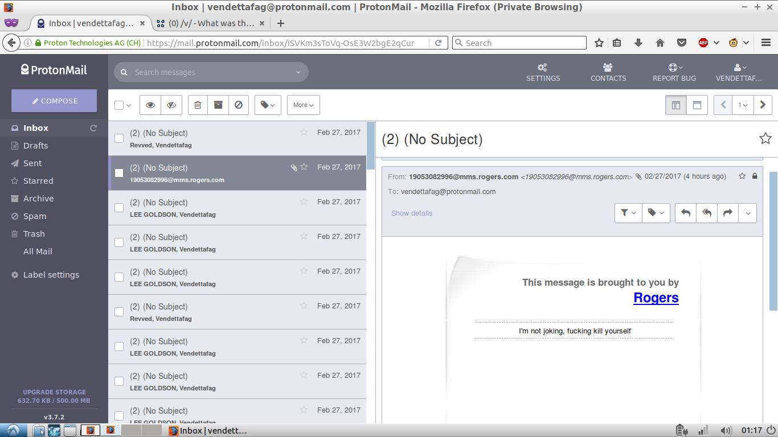The image size is (778, 437).
Task: Click the Search messages field
Action: (x=211, y=72)
